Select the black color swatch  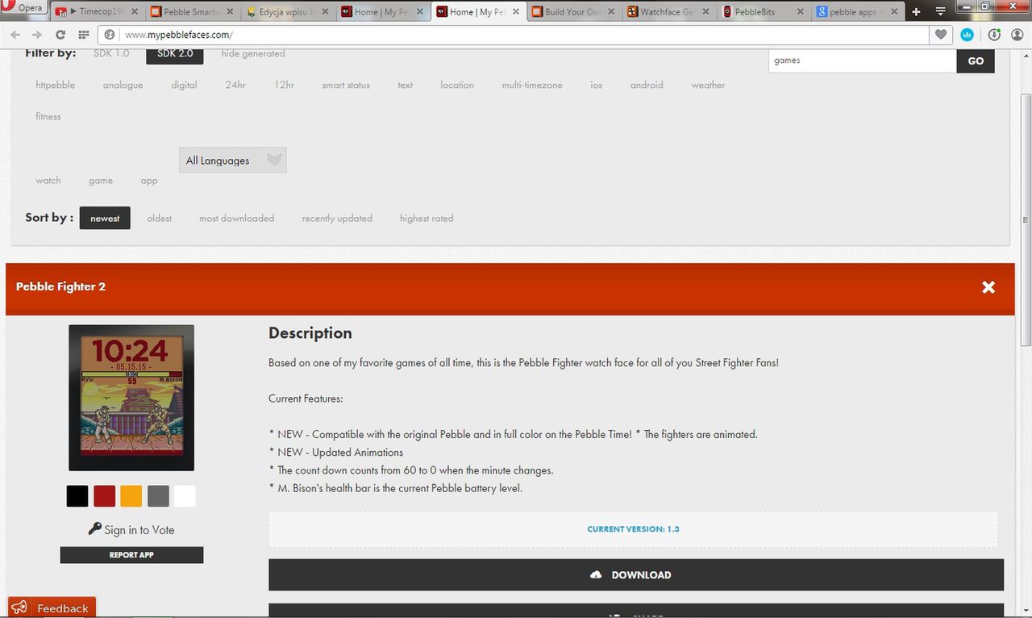pos(77,496)
